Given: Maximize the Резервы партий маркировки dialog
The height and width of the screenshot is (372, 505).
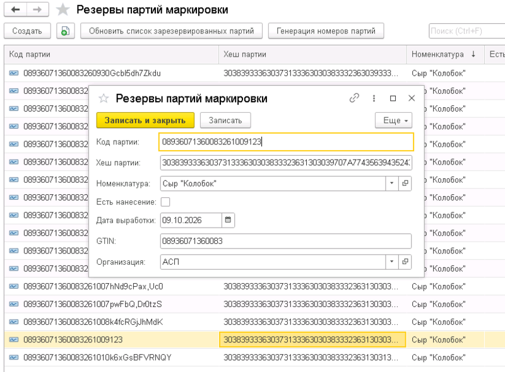Looking at the screenshot, I should coord(393,98).
